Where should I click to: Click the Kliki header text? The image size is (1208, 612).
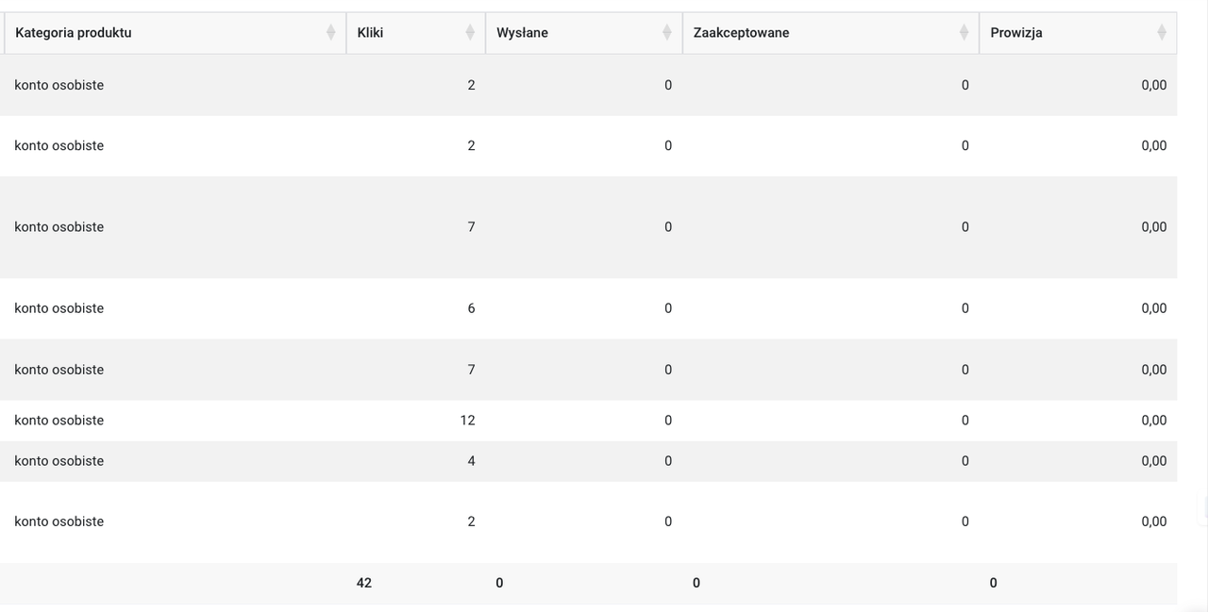click(x=370, y=33)
